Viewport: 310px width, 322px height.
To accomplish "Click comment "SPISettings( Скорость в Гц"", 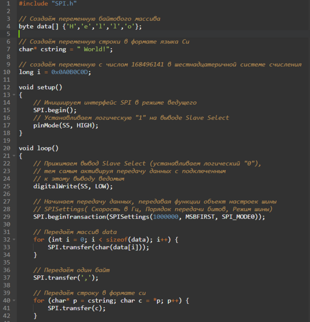I will [x=153, y=209].
